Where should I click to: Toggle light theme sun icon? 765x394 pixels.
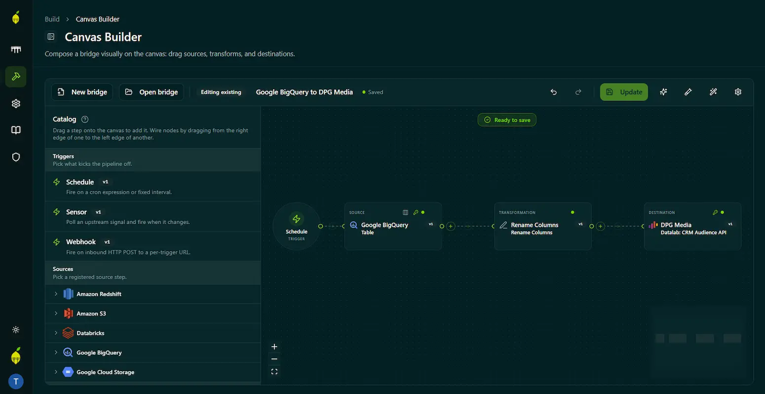click(16, 330)
